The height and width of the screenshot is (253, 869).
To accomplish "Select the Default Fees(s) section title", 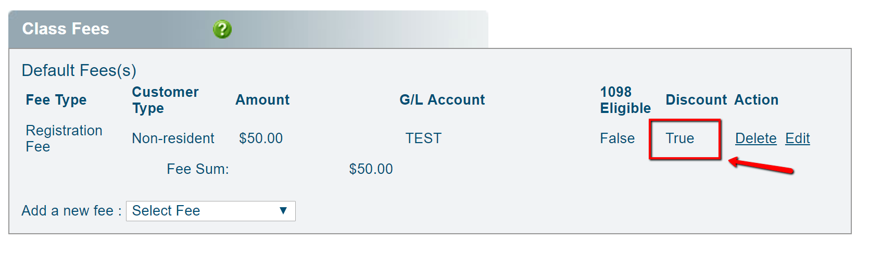I will [79, 70].
